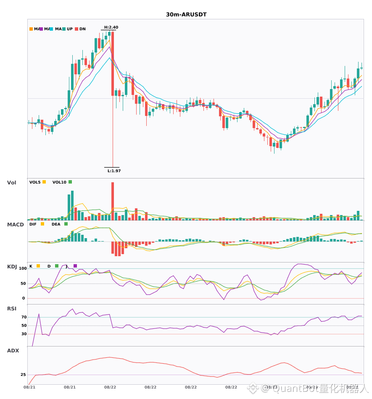Click the purple MA legend swatch
This screenshot has height=399, width=372.
(x=41, y=29)
